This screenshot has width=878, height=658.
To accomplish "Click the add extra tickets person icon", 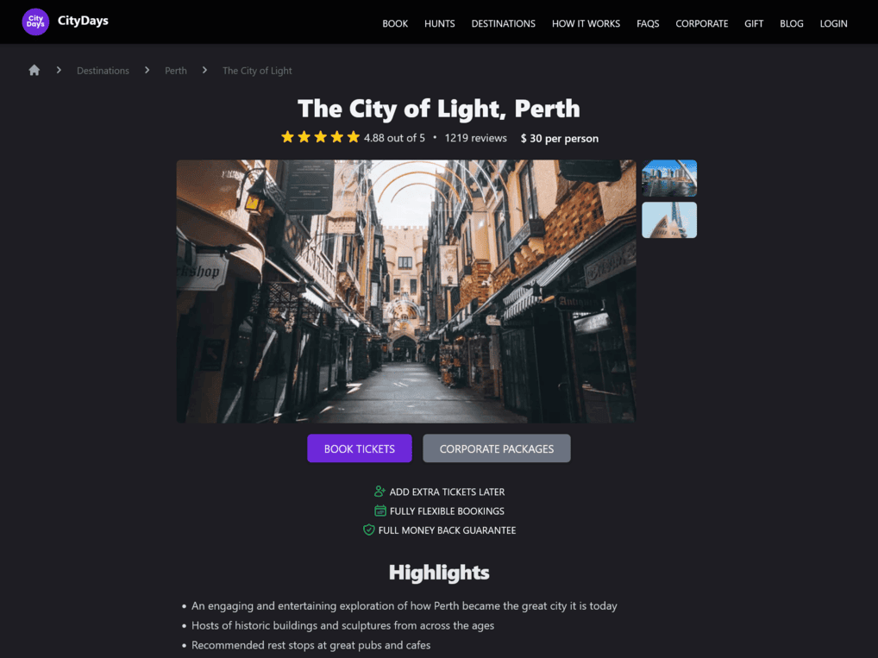I will 379,491.
